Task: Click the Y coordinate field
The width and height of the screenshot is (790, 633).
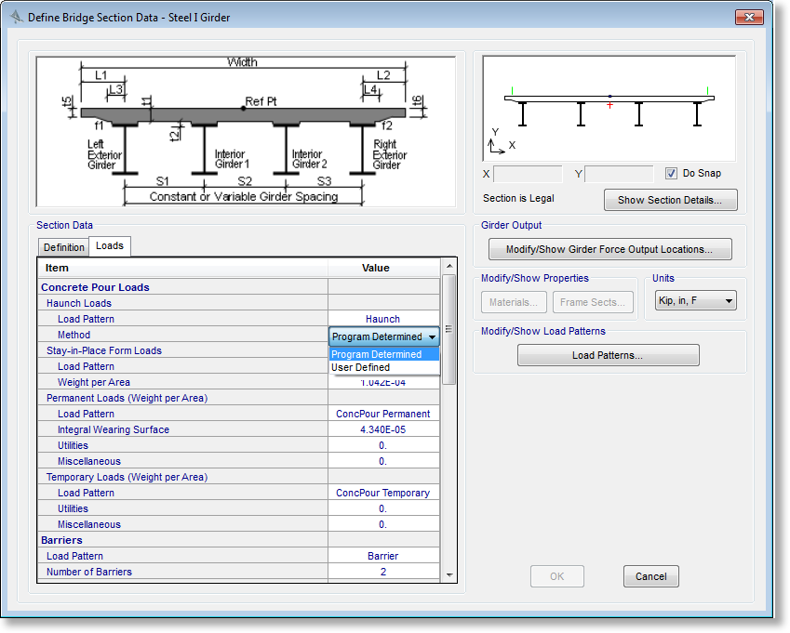Action: (619, 174)
